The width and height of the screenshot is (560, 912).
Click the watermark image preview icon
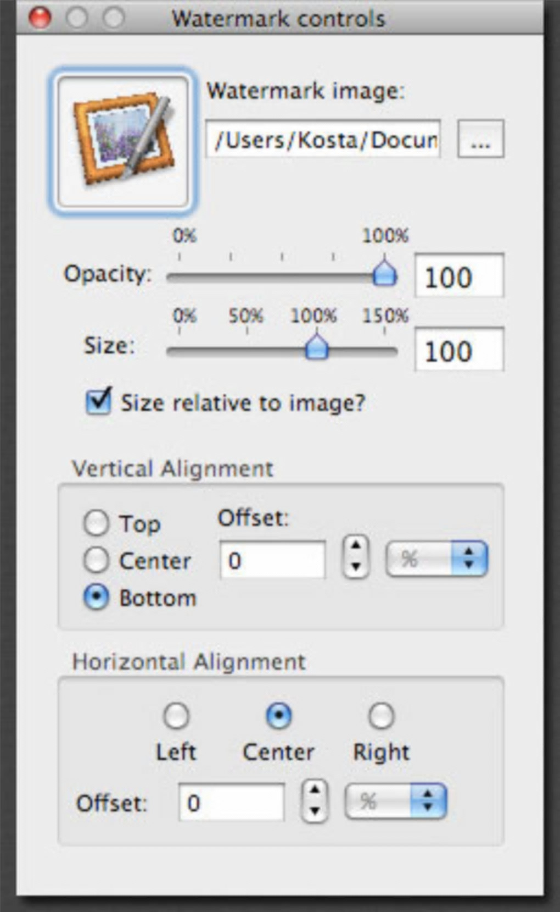click(x=123, y=141)
